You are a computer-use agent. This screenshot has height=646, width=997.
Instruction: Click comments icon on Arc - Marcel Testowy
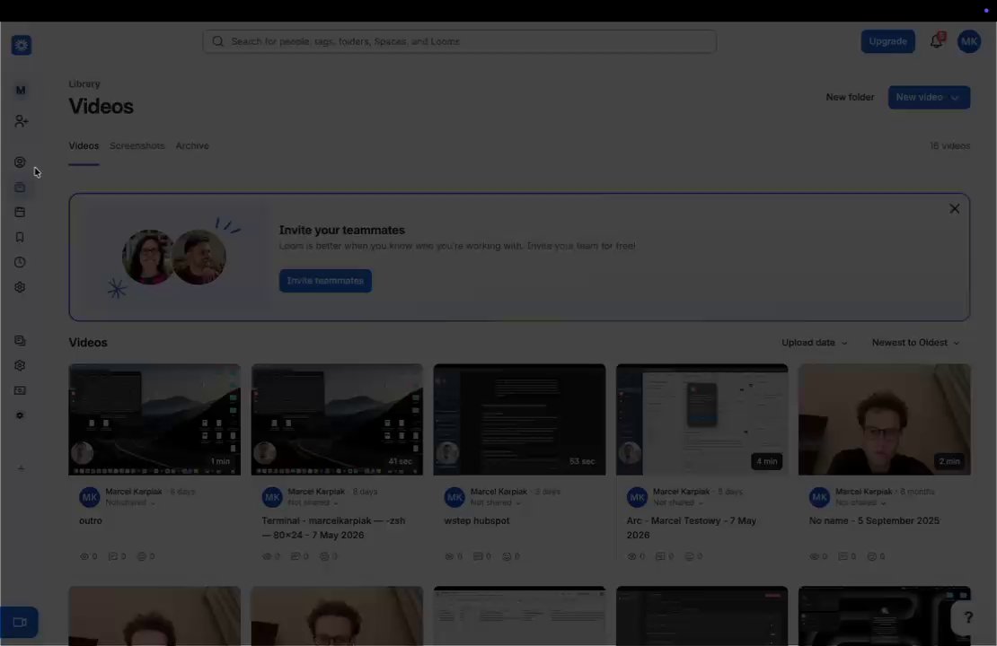point(660,556)
